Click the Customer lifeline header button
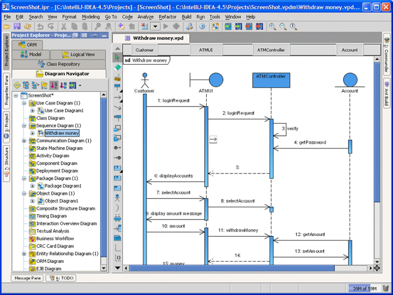The height and width of the screenshot is (295, 393). [144, 50]
